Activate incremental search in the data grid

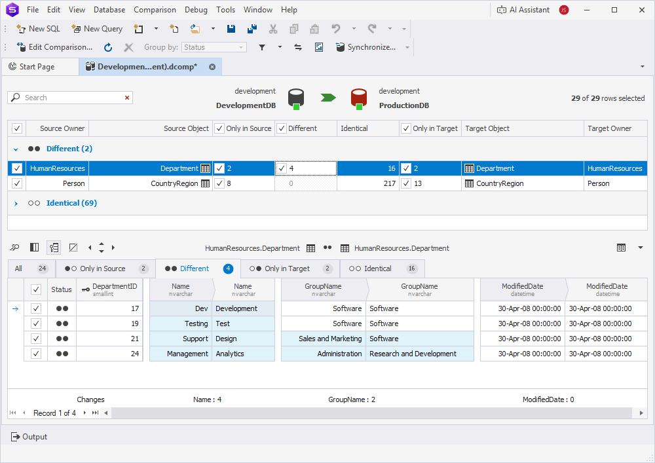pyautogui.click(x=14, y=248)
